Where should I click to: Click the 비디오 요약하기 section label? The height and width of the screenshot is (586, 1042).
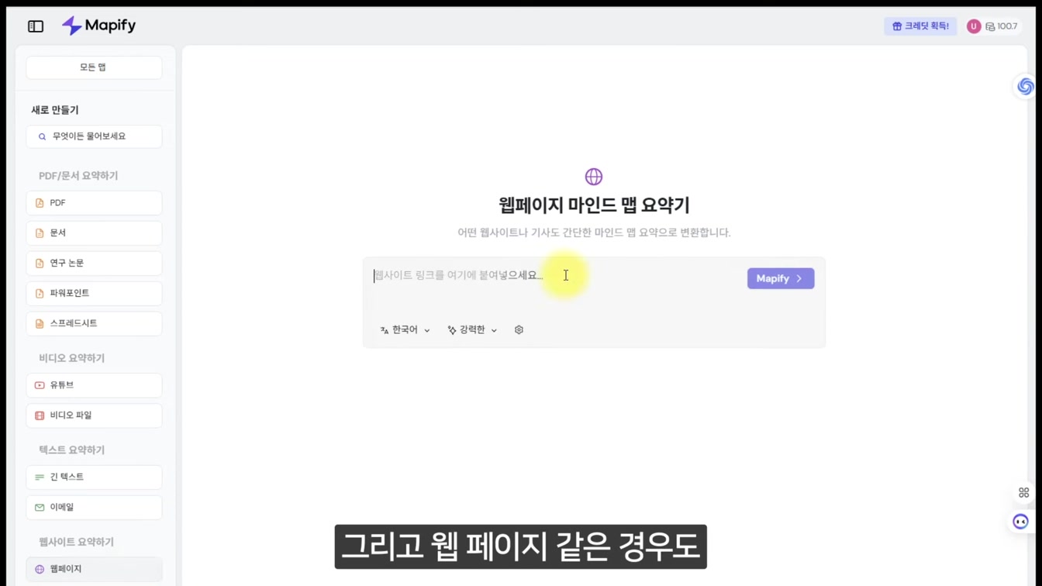[x=71, y=358]
